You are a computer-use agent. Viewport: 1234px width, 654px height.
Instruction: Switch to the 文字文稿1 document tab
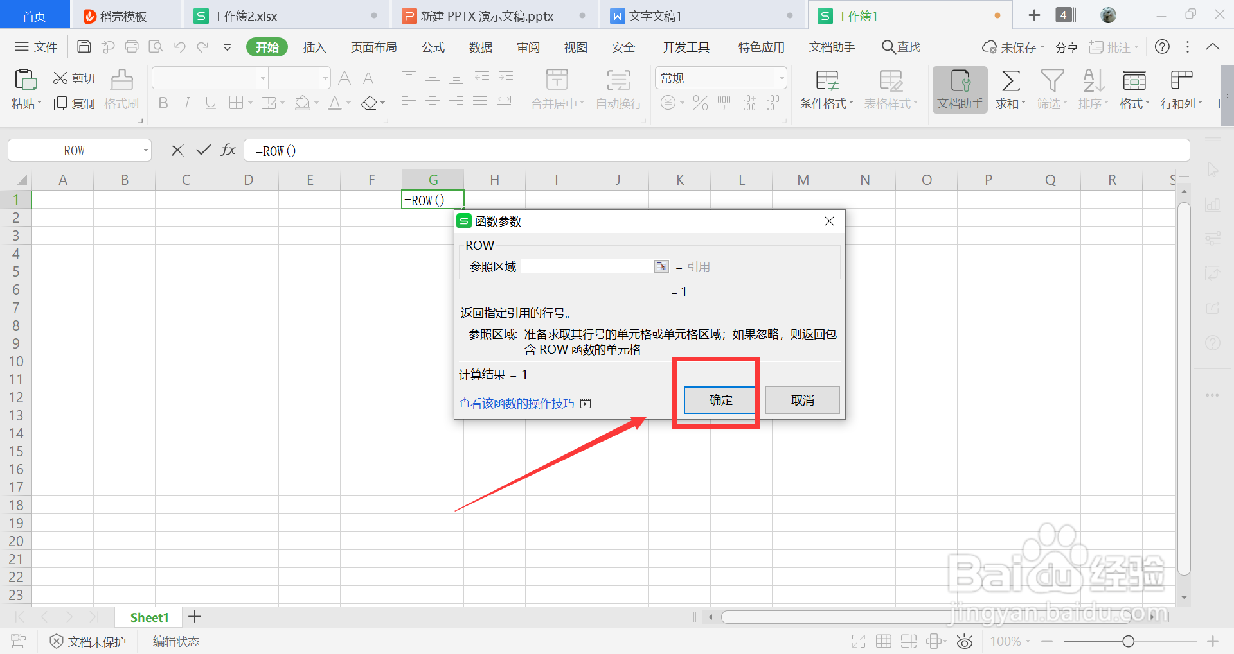pos(701,15)
